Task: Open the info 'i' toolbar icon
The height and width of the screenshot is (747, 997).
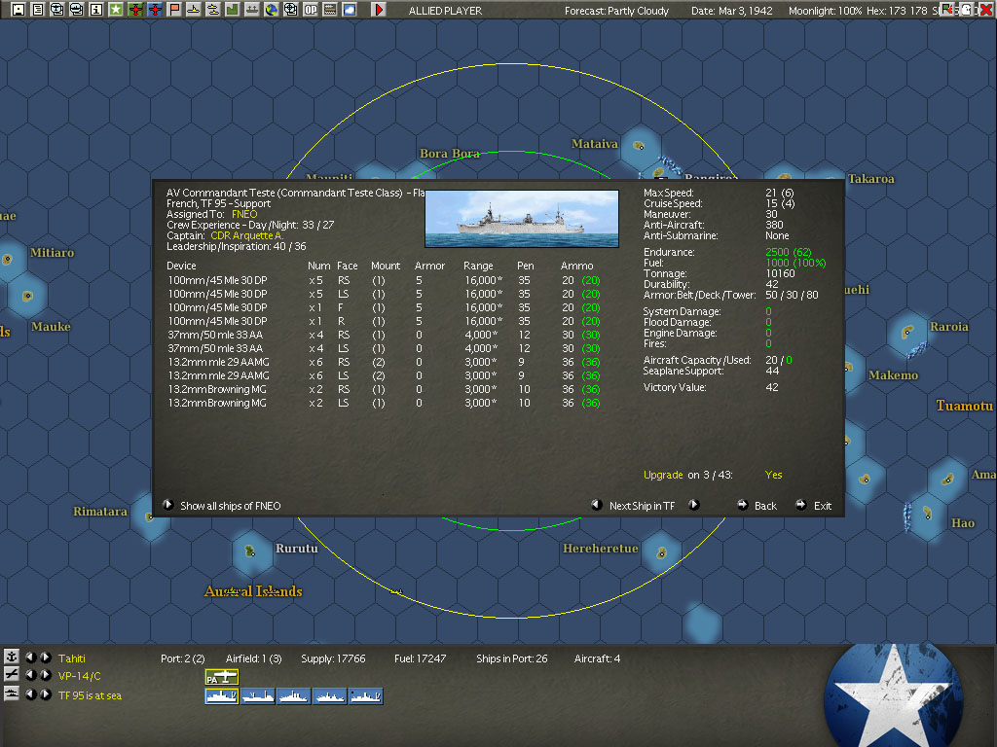Action: coord(96,10)
